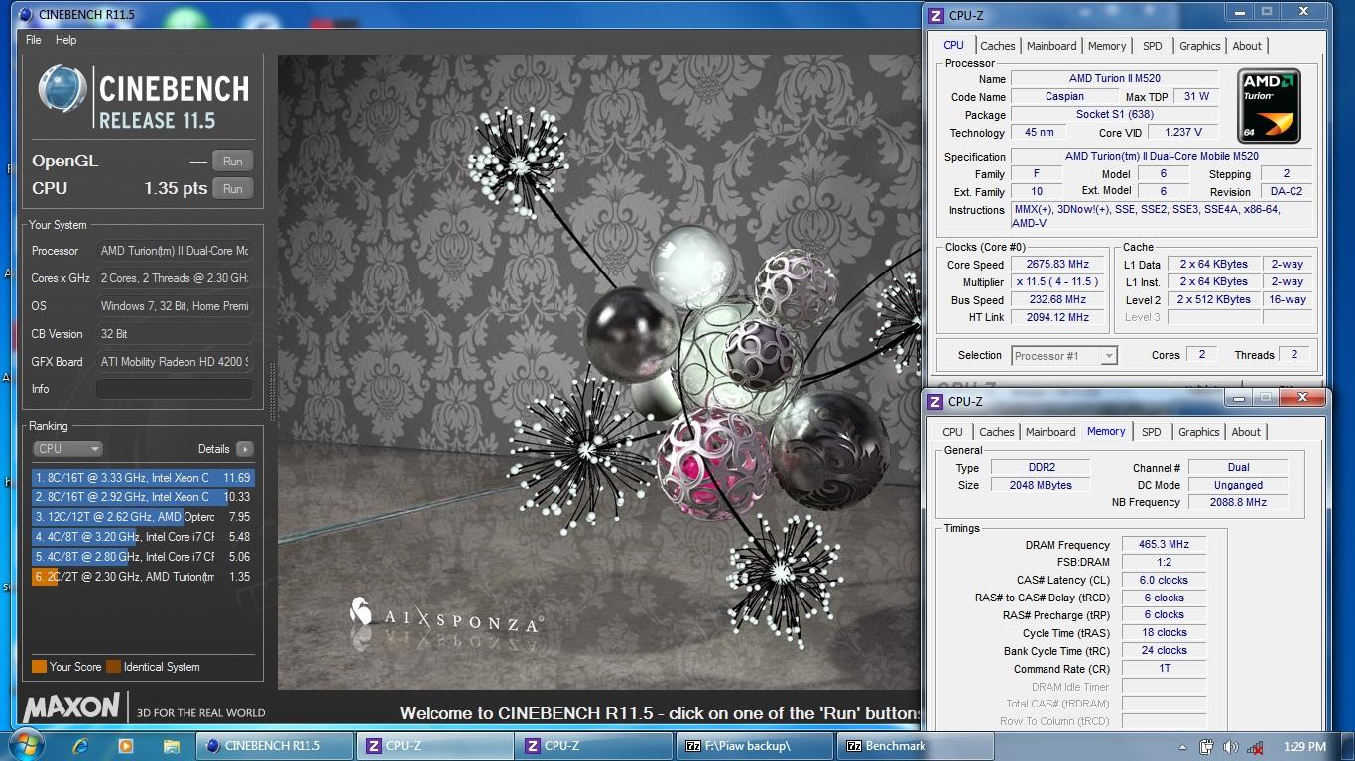
Task: Open the About tab in upper CPU-Z
Action: [1247, 46]
